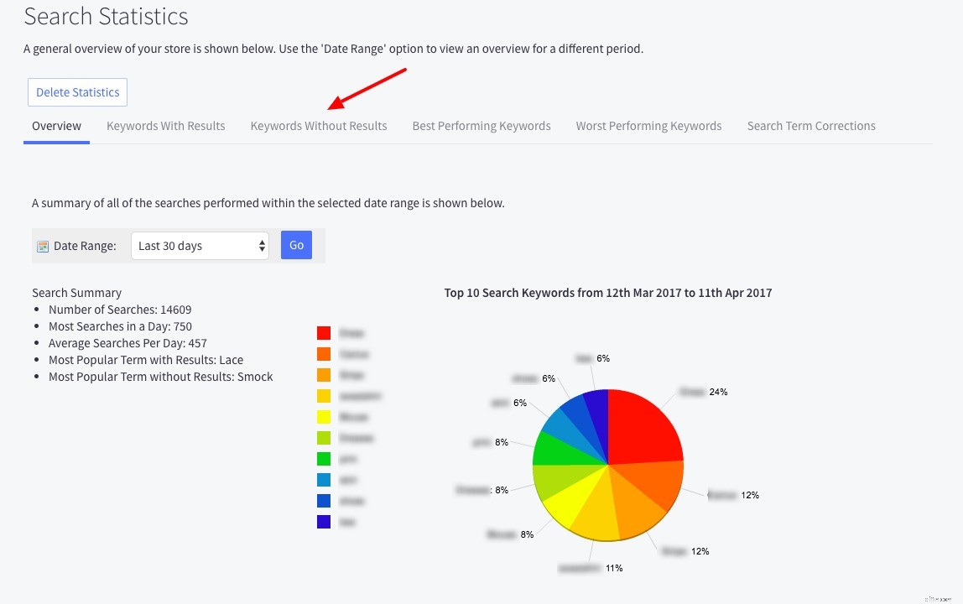
Task: Click the Delete Statistics button
Action: click(x=77, y=91)
